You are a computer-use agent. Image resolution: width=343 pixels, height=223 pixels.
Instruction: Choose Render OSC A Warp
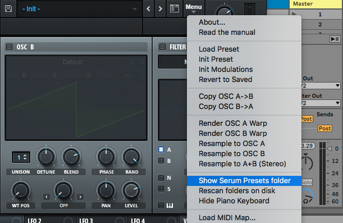point(244,123)
